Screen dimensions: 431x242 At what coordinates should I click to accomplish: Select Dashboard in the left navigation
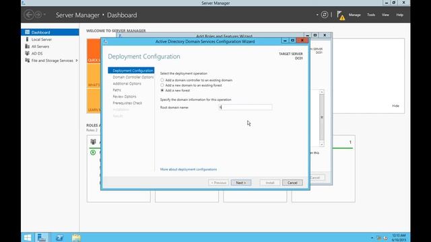50,32
